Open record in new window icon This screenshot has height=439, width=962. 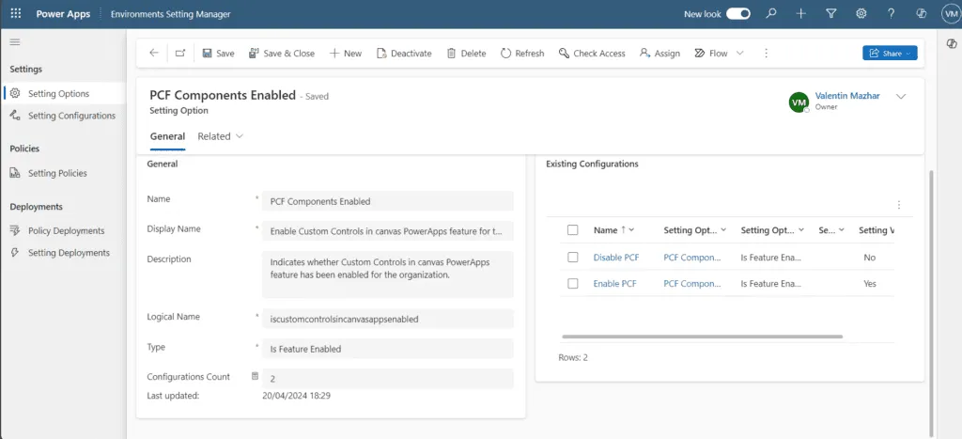pos(180,54)
